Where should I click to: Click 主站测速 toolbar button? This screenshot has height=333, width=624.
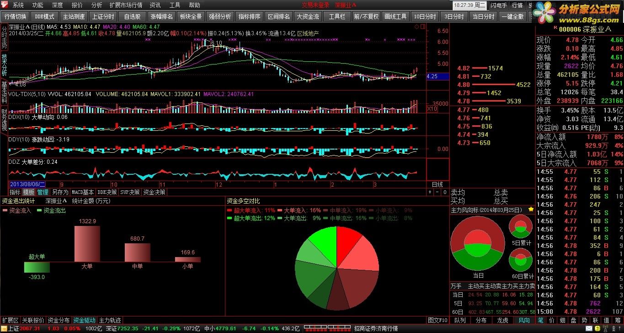[x=74, y=16]
